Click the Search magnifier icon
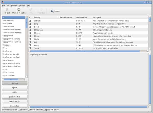Image resolution: width=153 pixels, height=113 pixels. pos(52,11)
